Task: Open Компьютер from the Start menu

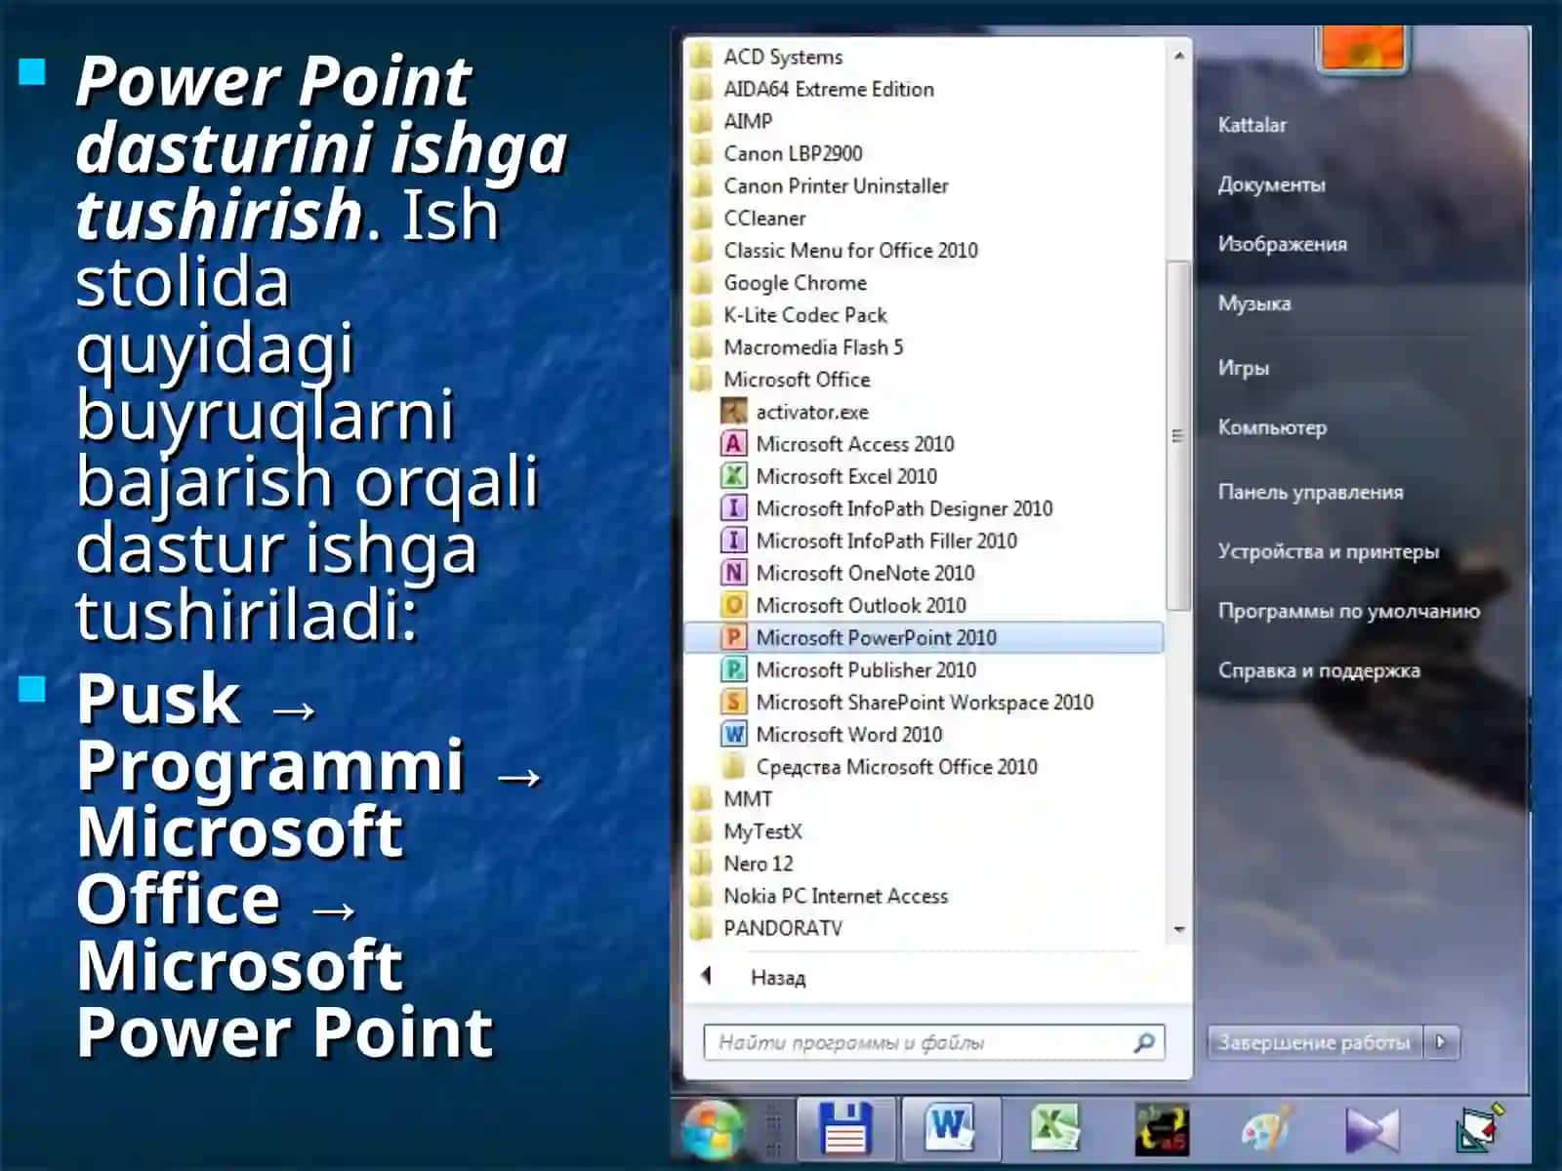Action: click(1271, 427)
